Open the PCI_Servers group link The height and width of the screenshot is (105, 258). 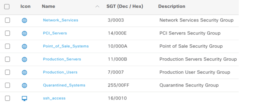(55, 33)
